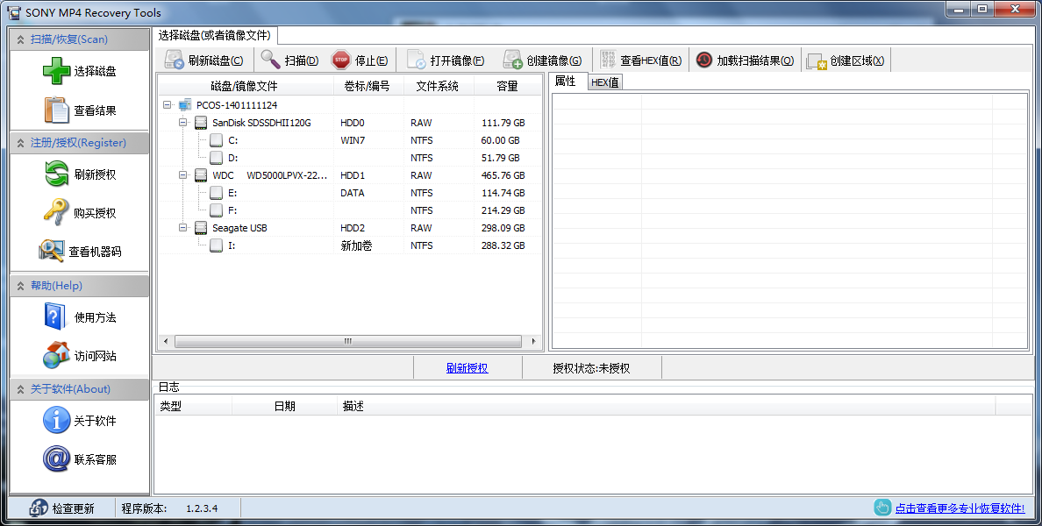Enable the checkbox for 新加卷 drive I:

click(216, 245)
